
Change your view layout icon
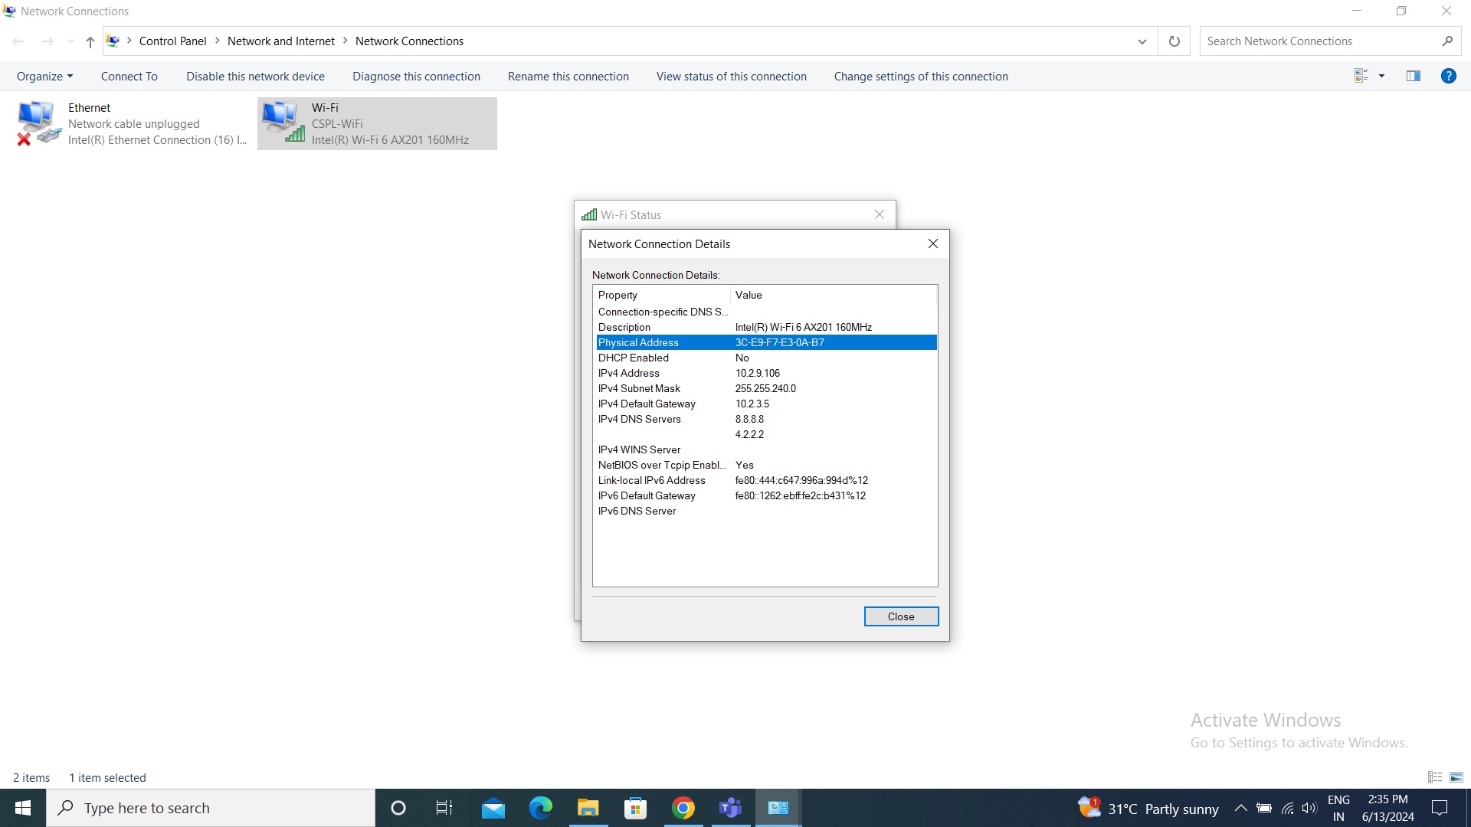click(x=1361, y=76)
